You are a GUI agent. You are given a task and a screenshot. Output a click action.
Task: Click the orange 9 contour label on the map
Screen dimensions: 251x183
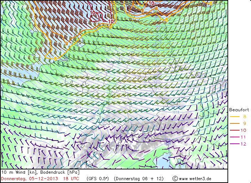coord(66,44)
